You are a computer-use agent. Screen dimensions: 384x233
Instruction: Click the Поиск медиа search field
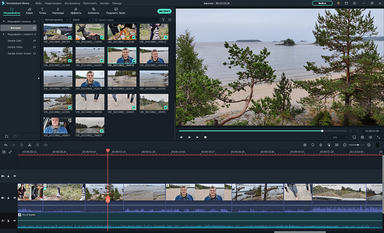[x=126, y=20]
